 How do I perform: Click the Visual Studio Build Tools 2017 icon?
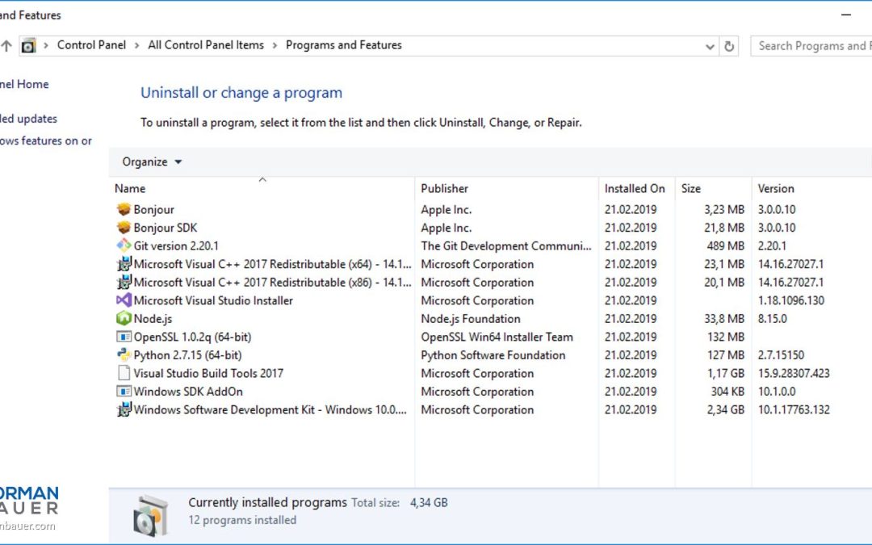(124, 373)
